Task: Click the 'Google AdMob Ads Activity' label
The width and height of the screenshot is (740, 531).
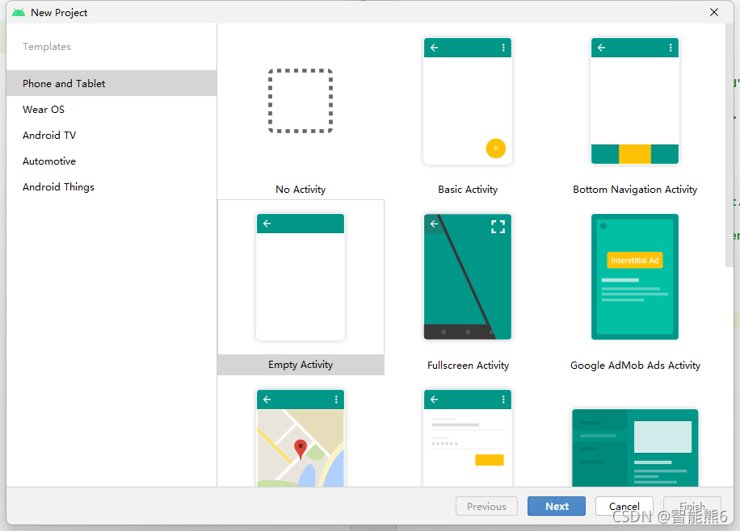Action: click(635, 366)
